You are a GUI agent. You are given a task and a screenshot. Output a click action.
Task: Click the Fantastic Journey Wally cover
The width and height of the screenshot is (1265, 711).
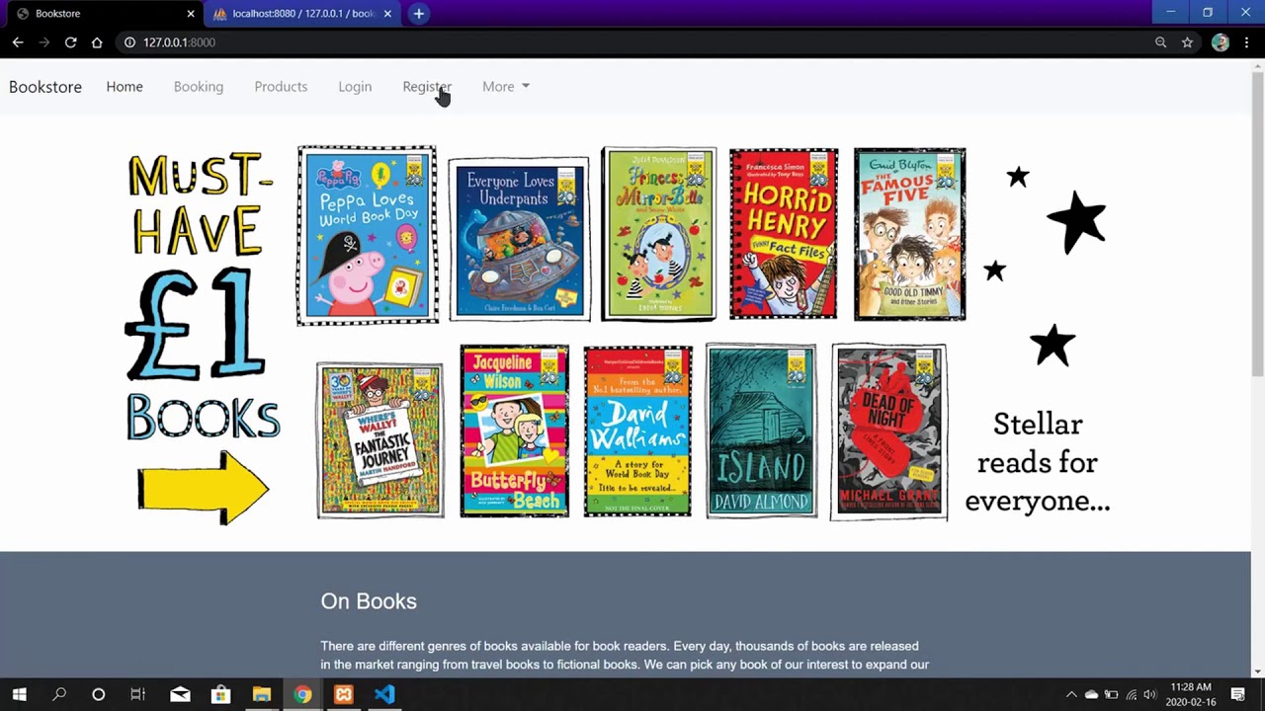(x=380, y=439)
